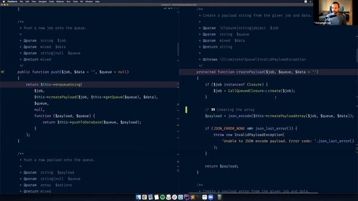Open the Git menu
358x201 pixels.
(82, 1)
